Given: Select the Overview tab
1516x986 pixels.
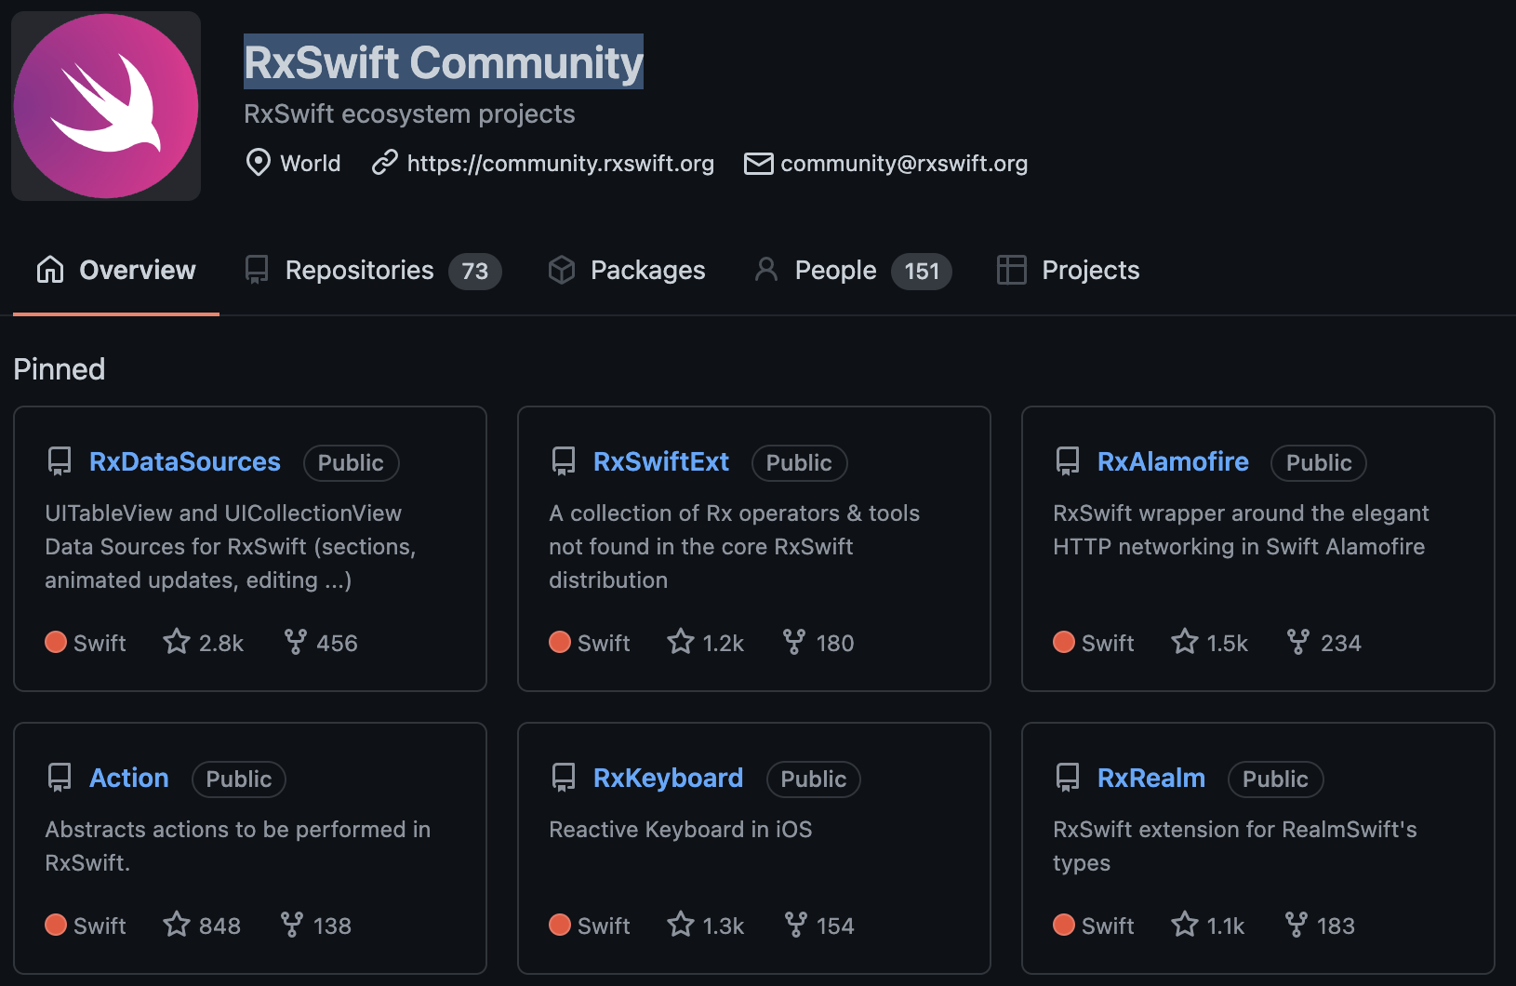Looking at the screenshot, I should click(116, 270).
